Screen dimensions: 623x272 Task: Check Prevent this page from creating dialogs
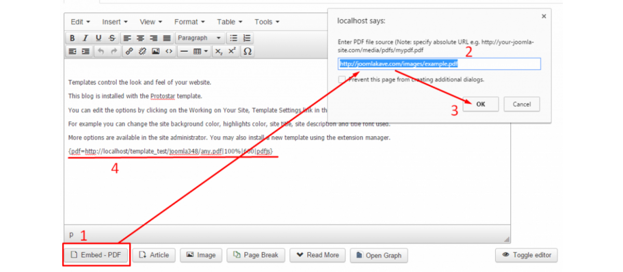(342, 80)
